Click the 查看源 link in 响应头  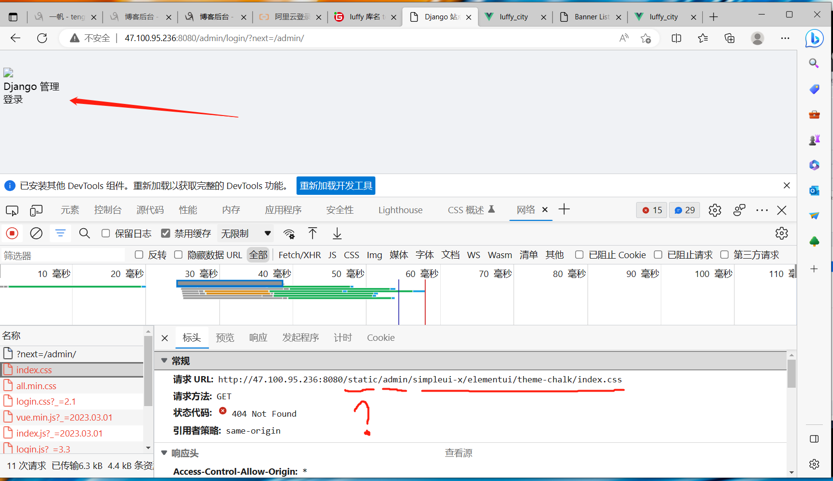pyautogui.click(x=459, y=453)
